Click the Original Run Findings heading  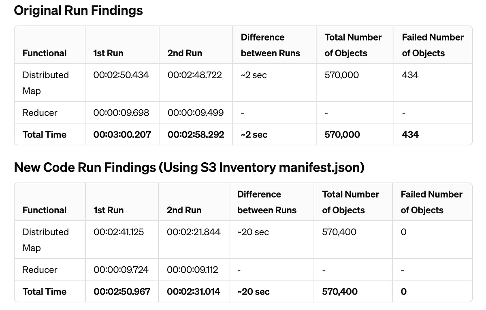(78, 11)
